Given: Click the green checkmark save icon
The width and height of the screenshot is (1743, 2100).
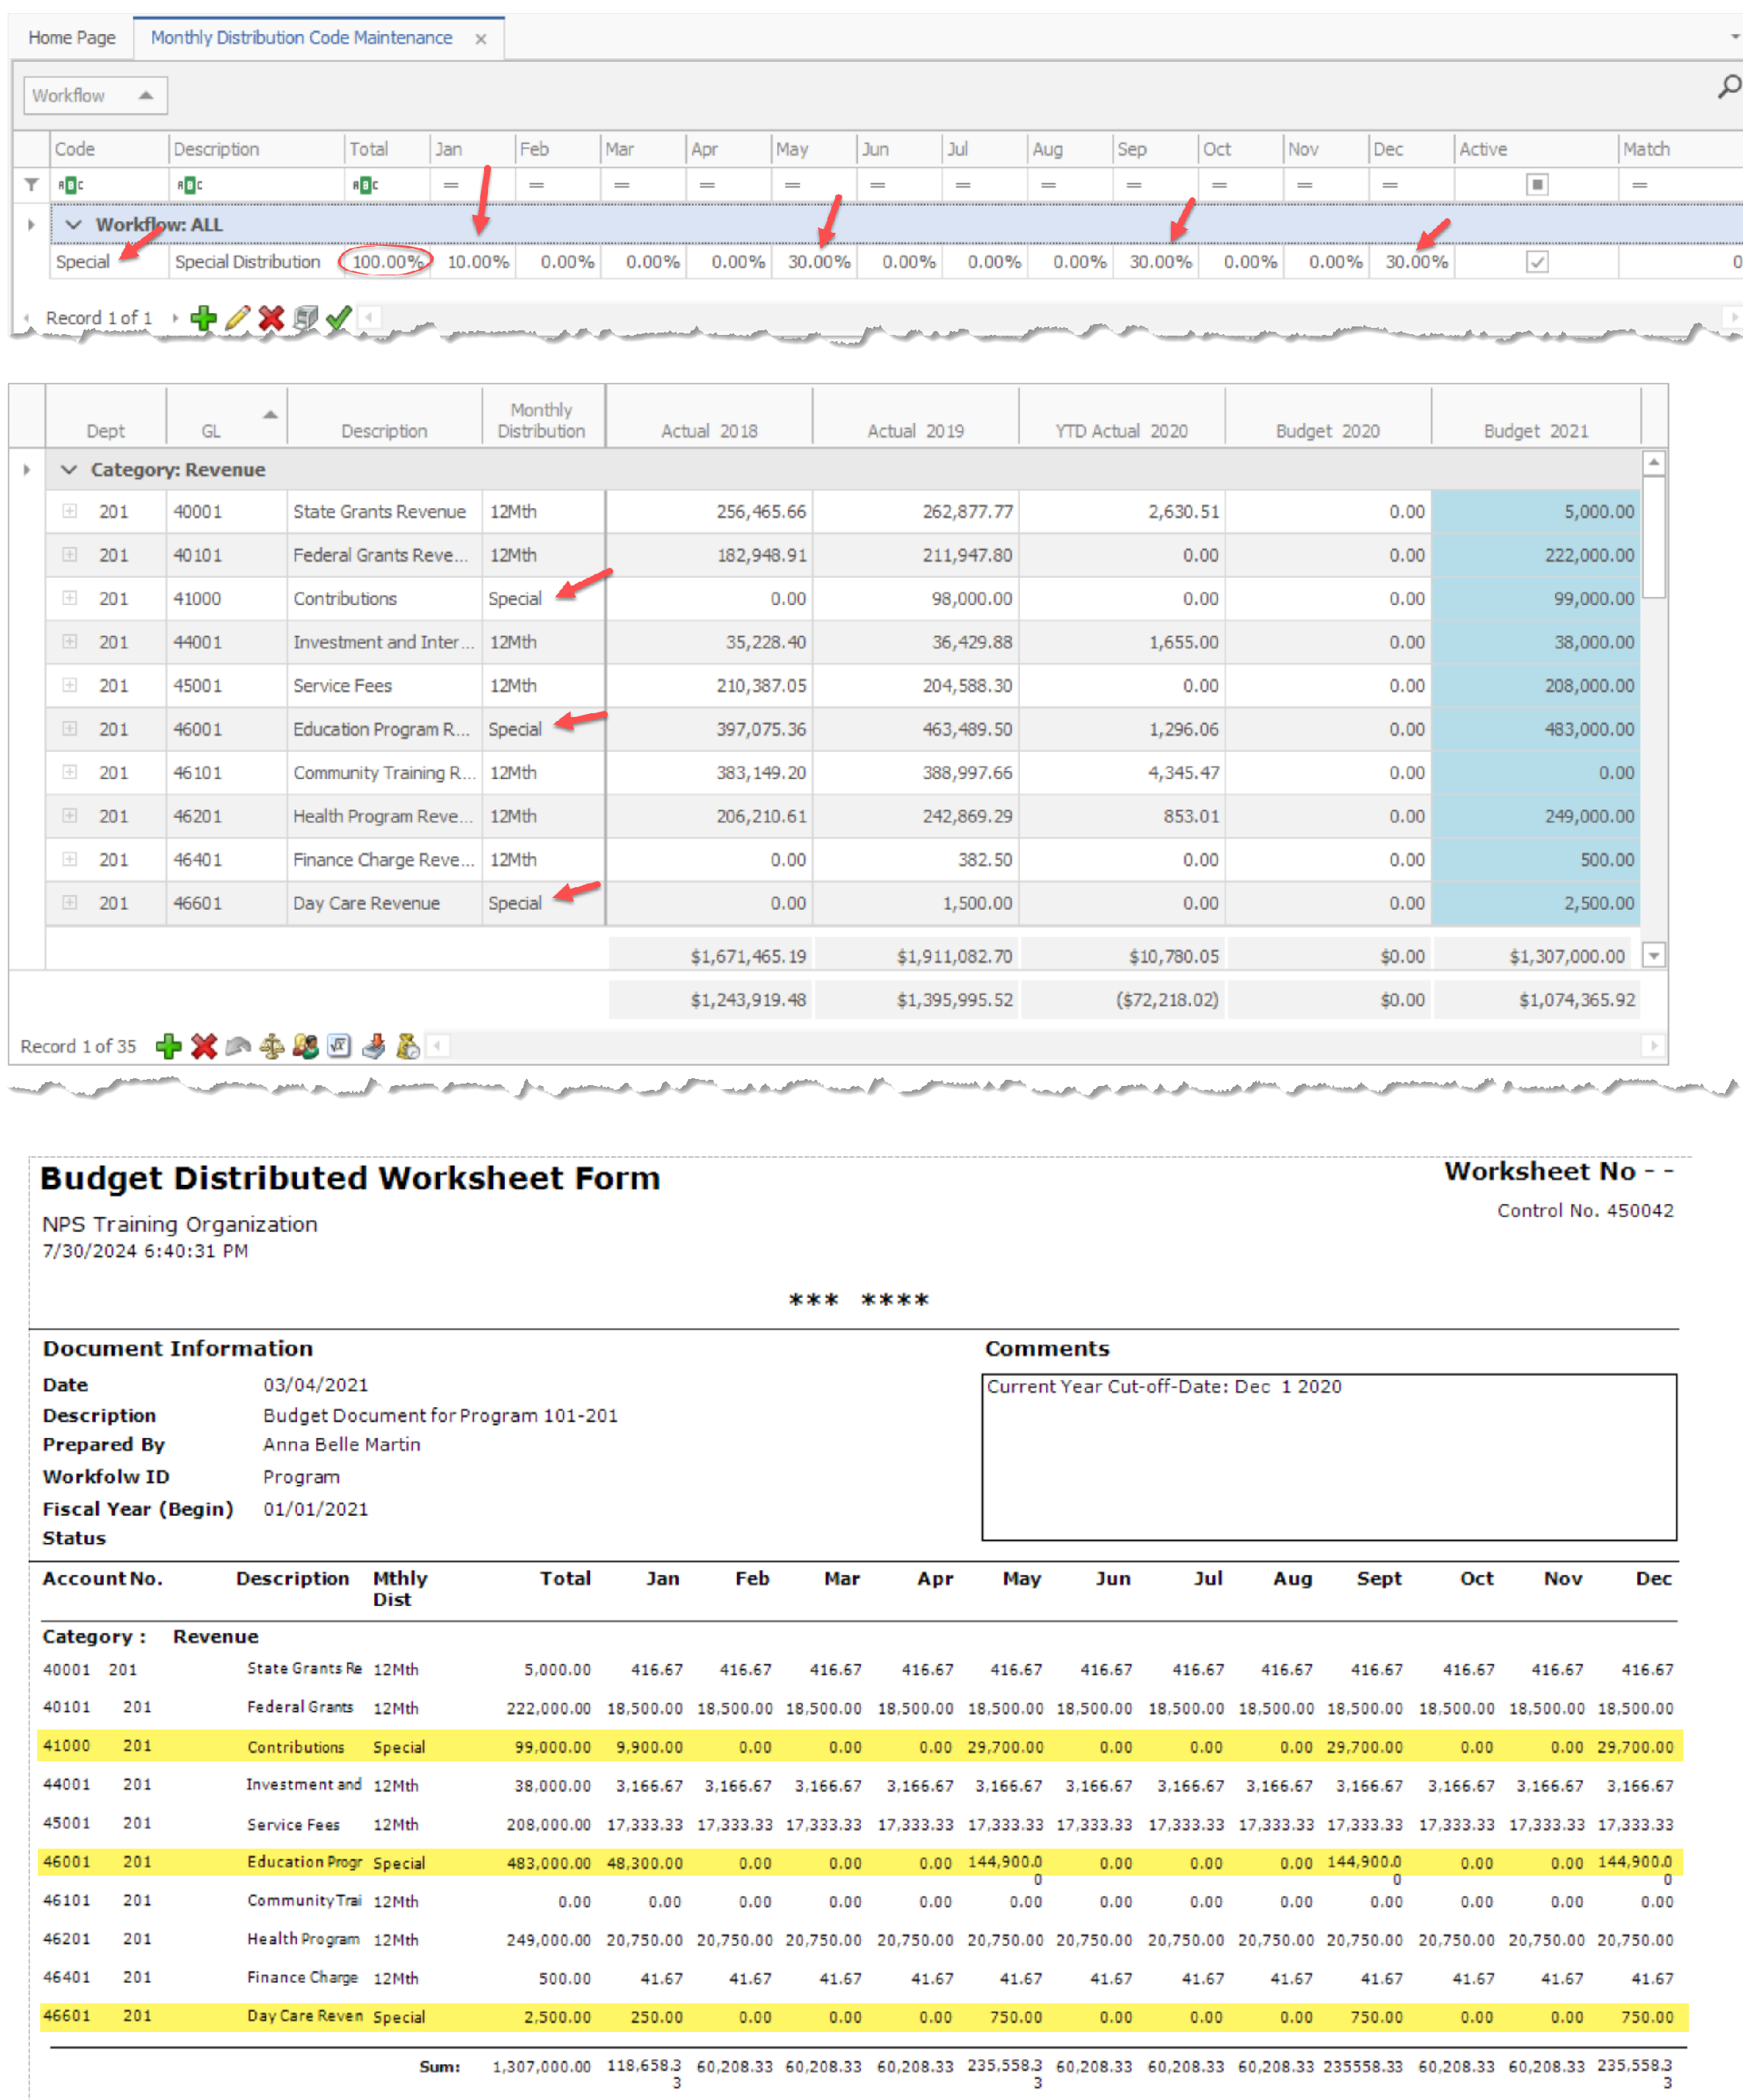Looking at the screenshot, I should 338,318.
